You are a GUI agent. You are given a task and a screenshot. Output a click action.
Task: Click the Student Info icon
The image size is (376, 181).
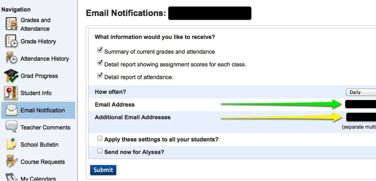[x=10, y=93]
